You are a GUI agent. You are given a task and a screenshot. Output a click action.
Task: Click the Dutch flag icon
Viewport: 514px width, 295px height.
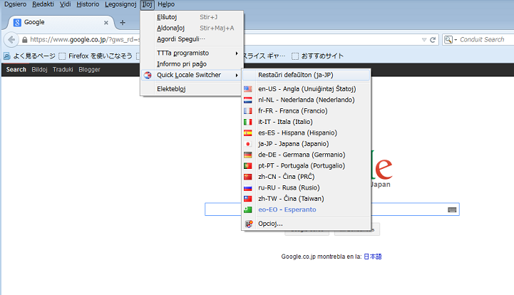point(248,100)
